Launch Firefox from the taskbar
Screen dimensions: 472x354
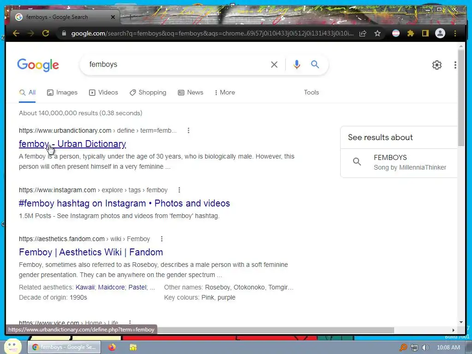click(112, 348)
